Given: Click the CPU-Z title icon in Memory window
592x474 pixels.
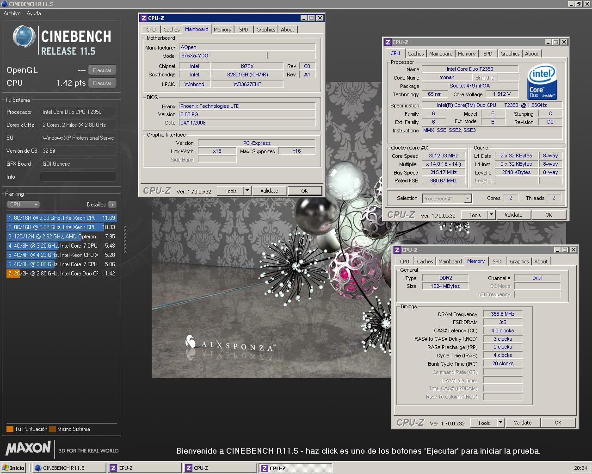Looking at the screenshot, I should [x=397, y=250].
